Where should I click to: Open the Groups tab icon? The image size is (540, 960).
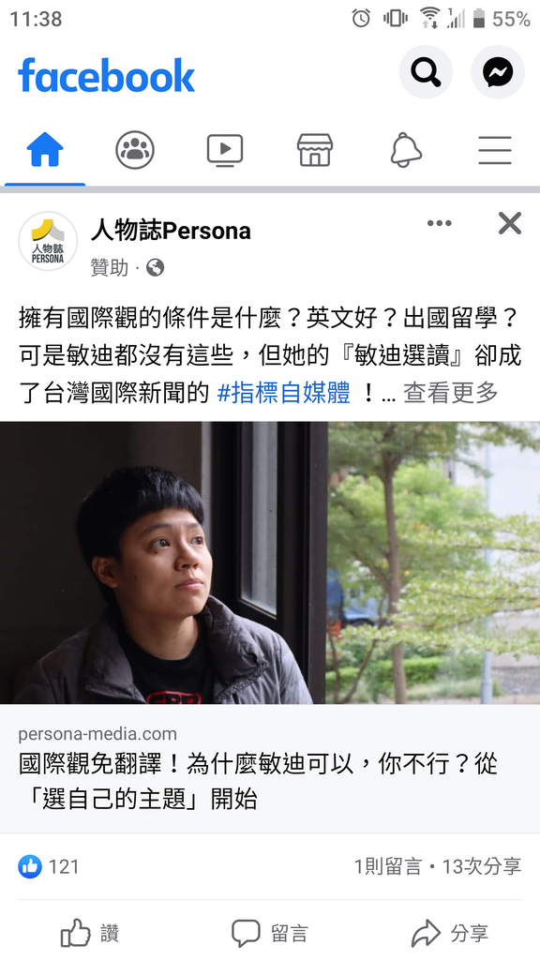pos(135,150)
